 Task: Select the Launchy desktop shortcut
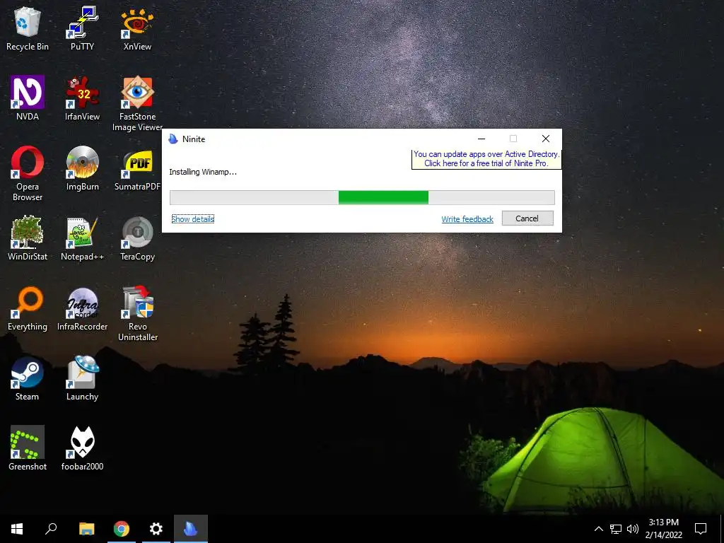coord(82,378)
